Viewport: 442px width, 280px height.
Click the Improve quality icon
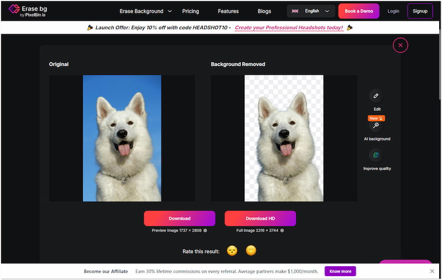click(x=376, y=155)
